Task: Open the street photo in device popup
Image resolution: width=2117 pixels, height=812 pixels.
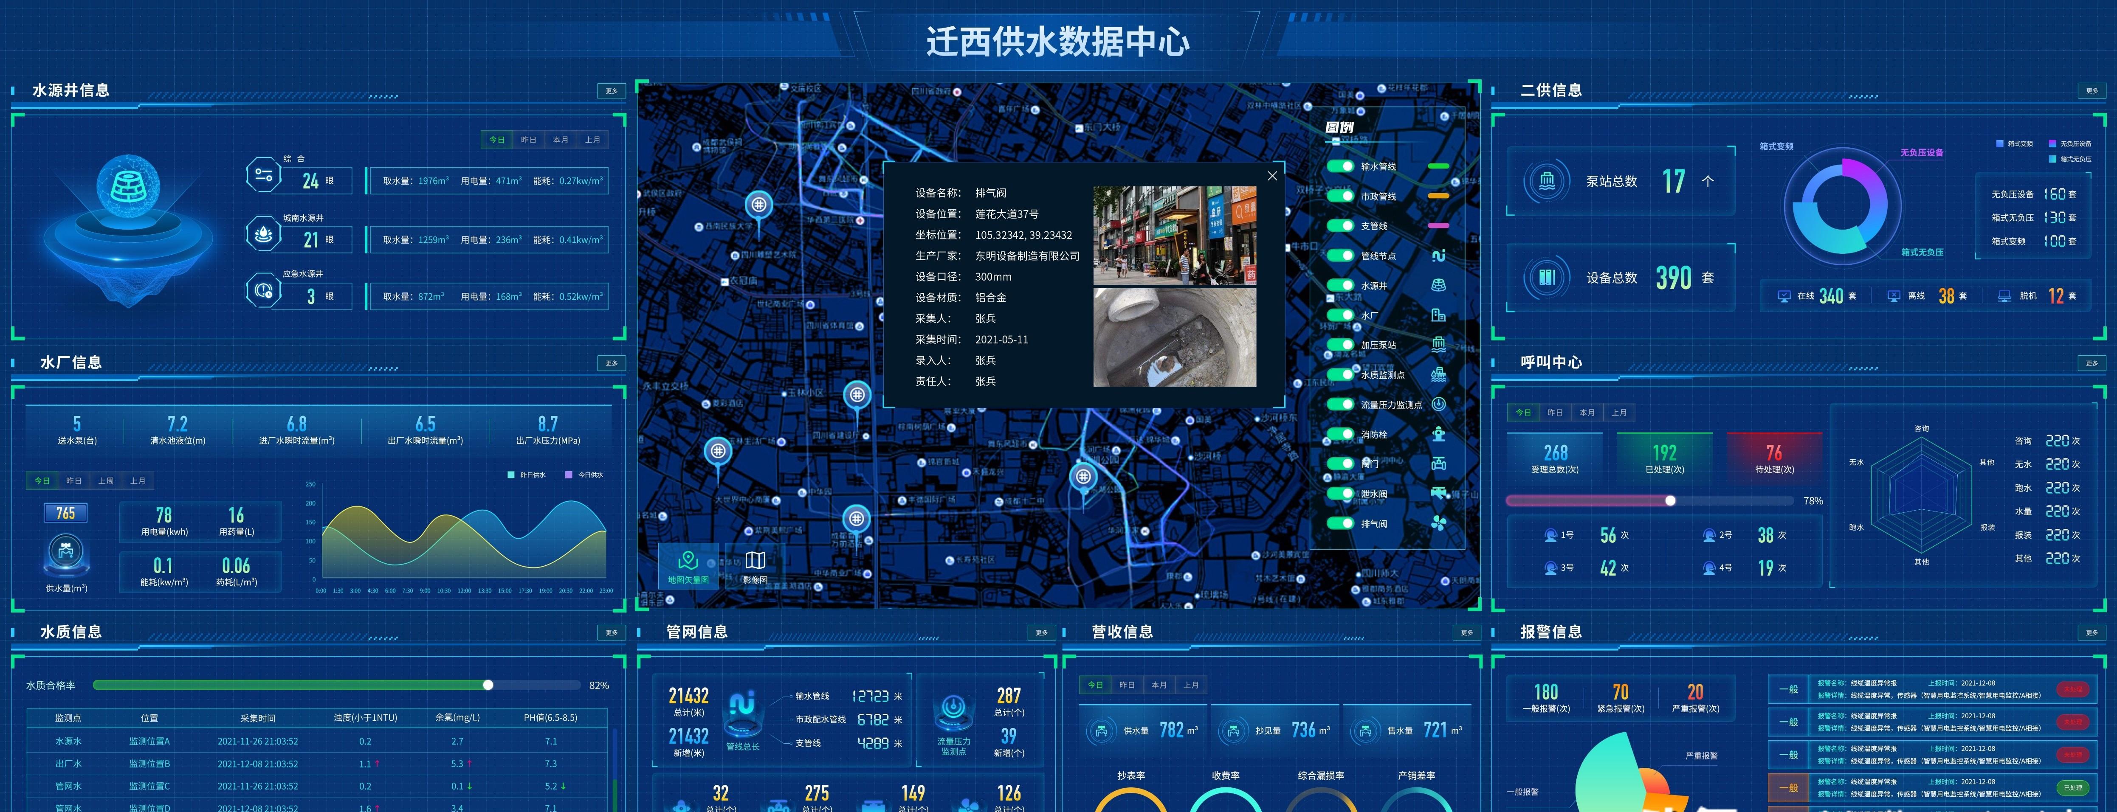Action: pos(1174,236)
